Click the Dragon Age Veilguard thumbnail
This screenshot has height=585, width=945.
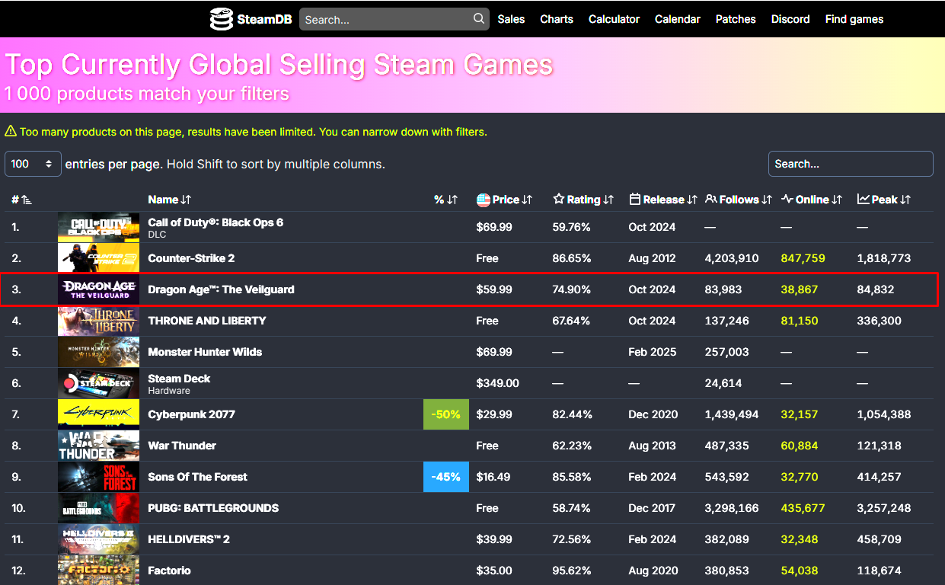coord(99,289)
